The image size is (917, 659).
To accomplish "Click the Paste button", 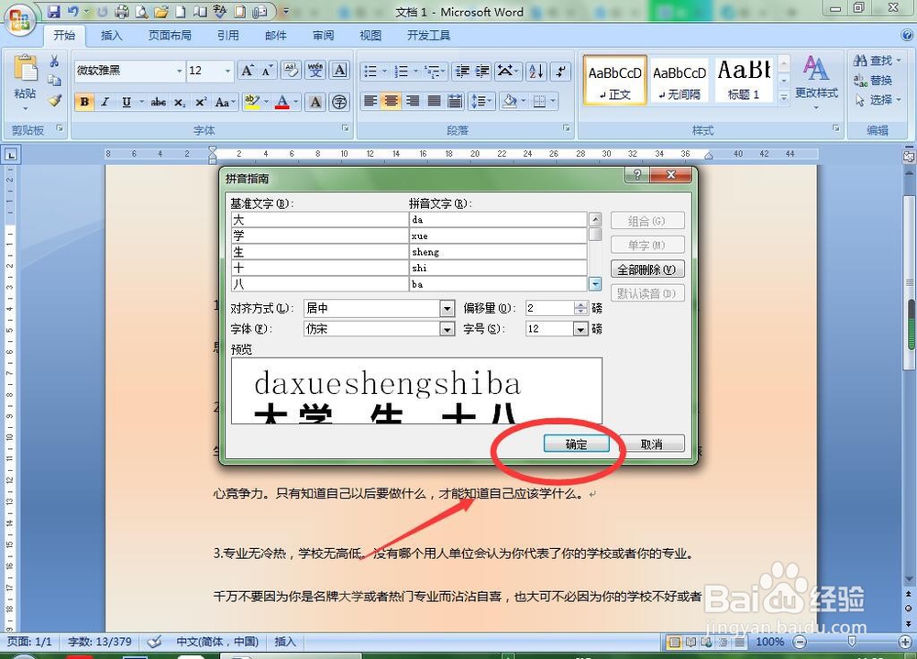I will [x=25, y=82].
